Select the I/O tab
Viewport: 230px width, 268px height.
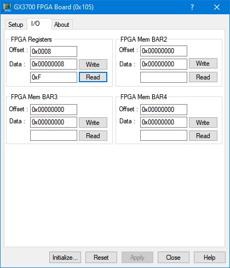click(x=39, y=24)
